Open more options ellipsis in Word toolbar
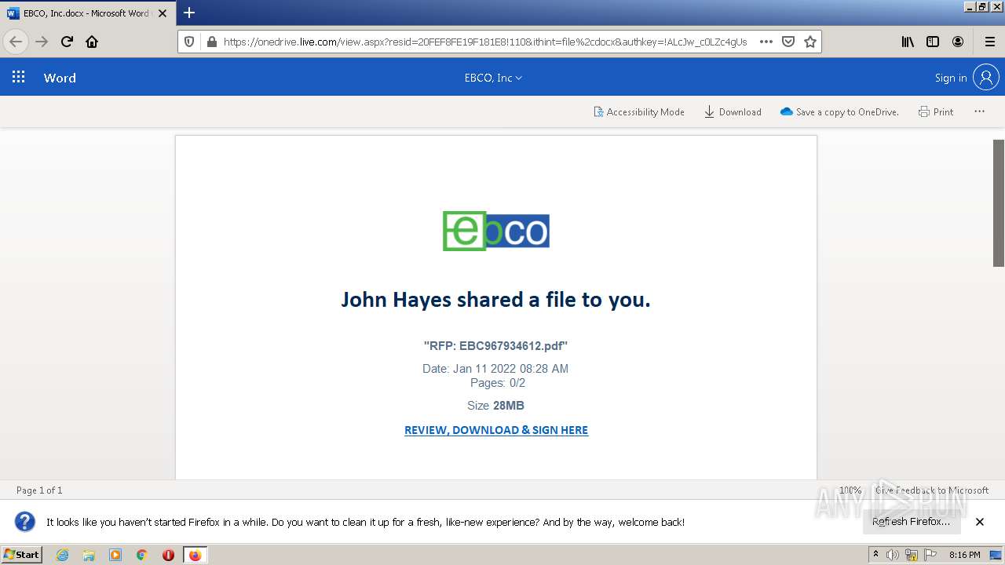The height and width of the screenshot is (565, 1005). (979, 111)
